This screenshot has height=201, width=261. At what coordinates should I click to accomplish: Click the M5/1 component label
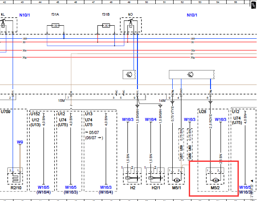(177, 188)
